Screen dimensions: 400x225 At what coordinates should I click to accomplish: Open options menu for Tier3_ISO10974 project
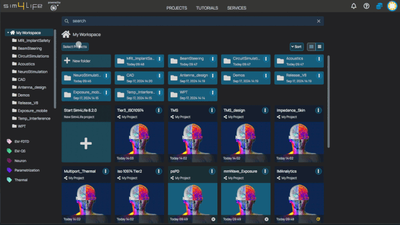click(x=159, y=110)
